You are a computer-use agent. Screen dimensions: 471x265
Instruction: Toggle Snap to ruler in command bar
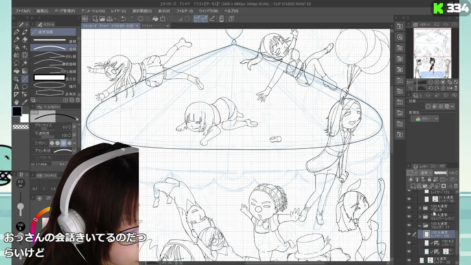pyautogui.click(x=197, y=18)
